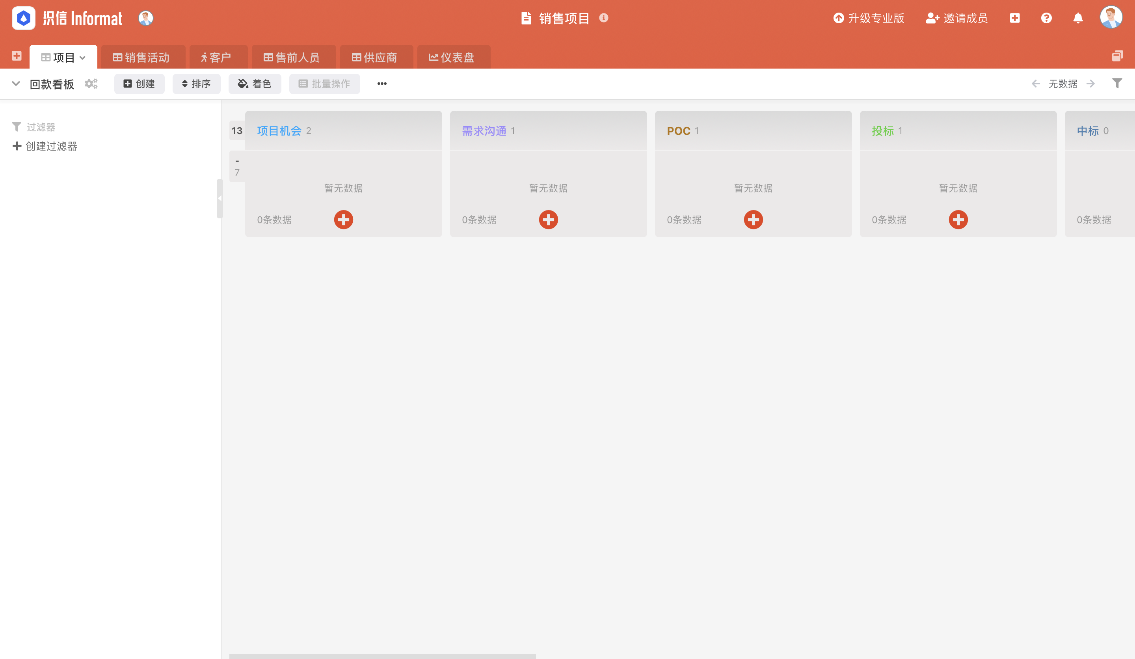Click the add new table plus icon
Screen dimensions: 1135x659
(x=17, y=56)
